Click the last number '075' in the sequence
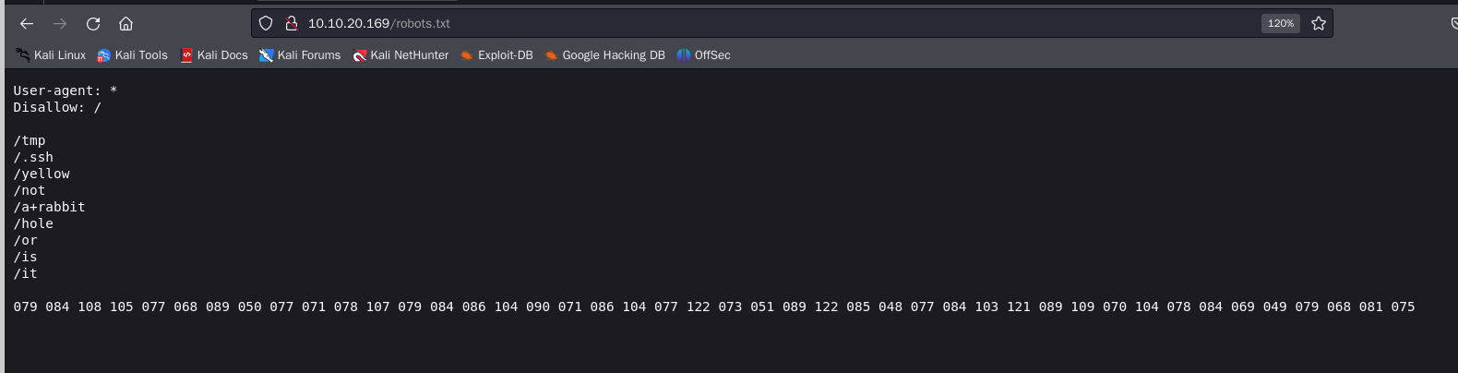The image size is (1458, 373). pyautogui.click(x=1403, y=307)
